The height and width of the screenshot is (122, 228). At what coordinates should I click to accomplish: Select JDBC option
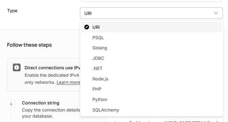tap(152, 58)
